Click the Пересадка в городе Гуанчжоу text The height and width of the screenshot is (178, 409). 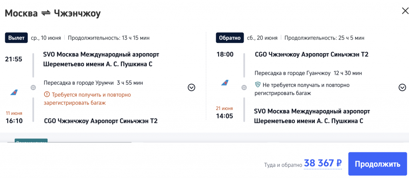point(292,73)
